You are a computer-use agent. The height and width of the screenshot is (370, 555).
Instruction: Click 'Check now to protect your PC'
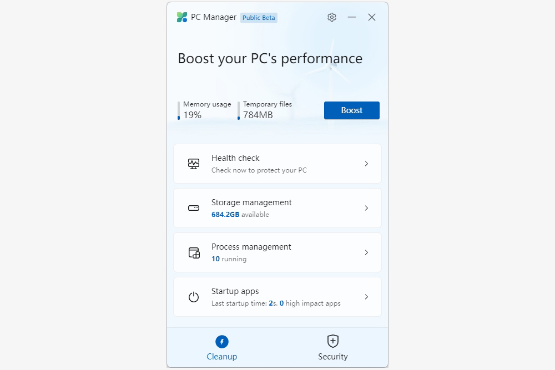(x=259, y=170)
